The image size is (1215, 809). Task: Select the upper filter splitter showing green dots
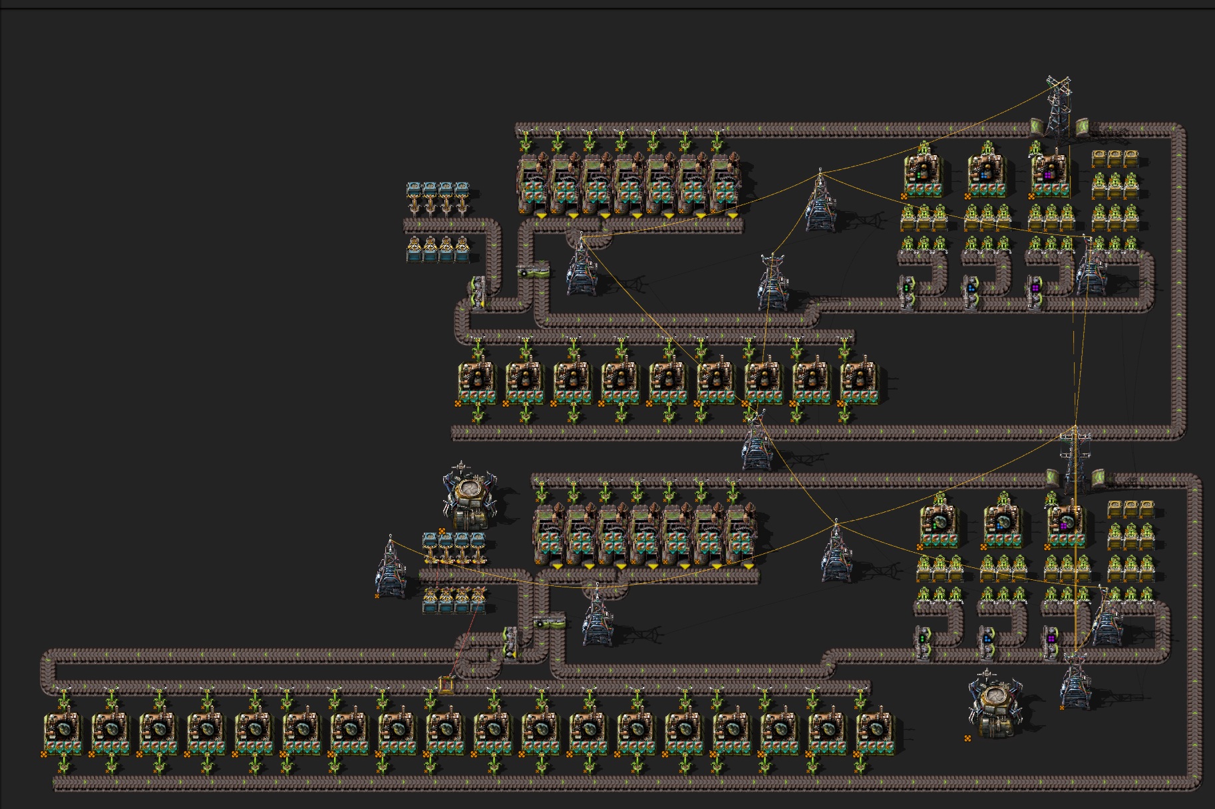tap(906, 294)
